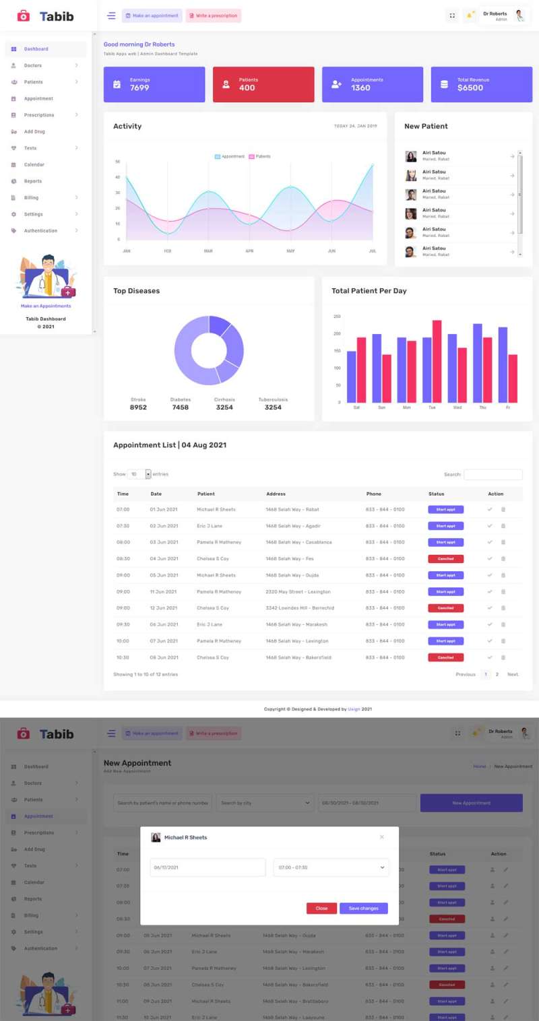Click the pencil edit icon in the 09:30 Eric J Lane row
The width and height of the screenshot is (539, 1021).
pos(506,952)
